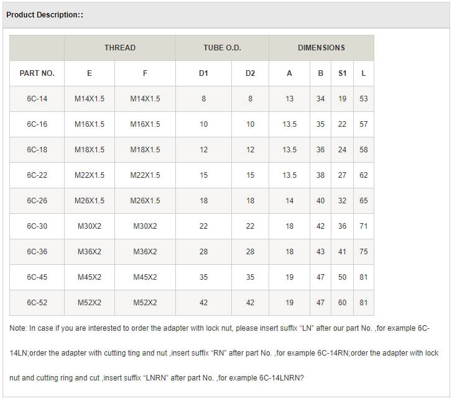Image resolution: width=452 pixels, height=401 pixels.
Task: Click the PART NO. header cell
Action: (x=37, y=73)
